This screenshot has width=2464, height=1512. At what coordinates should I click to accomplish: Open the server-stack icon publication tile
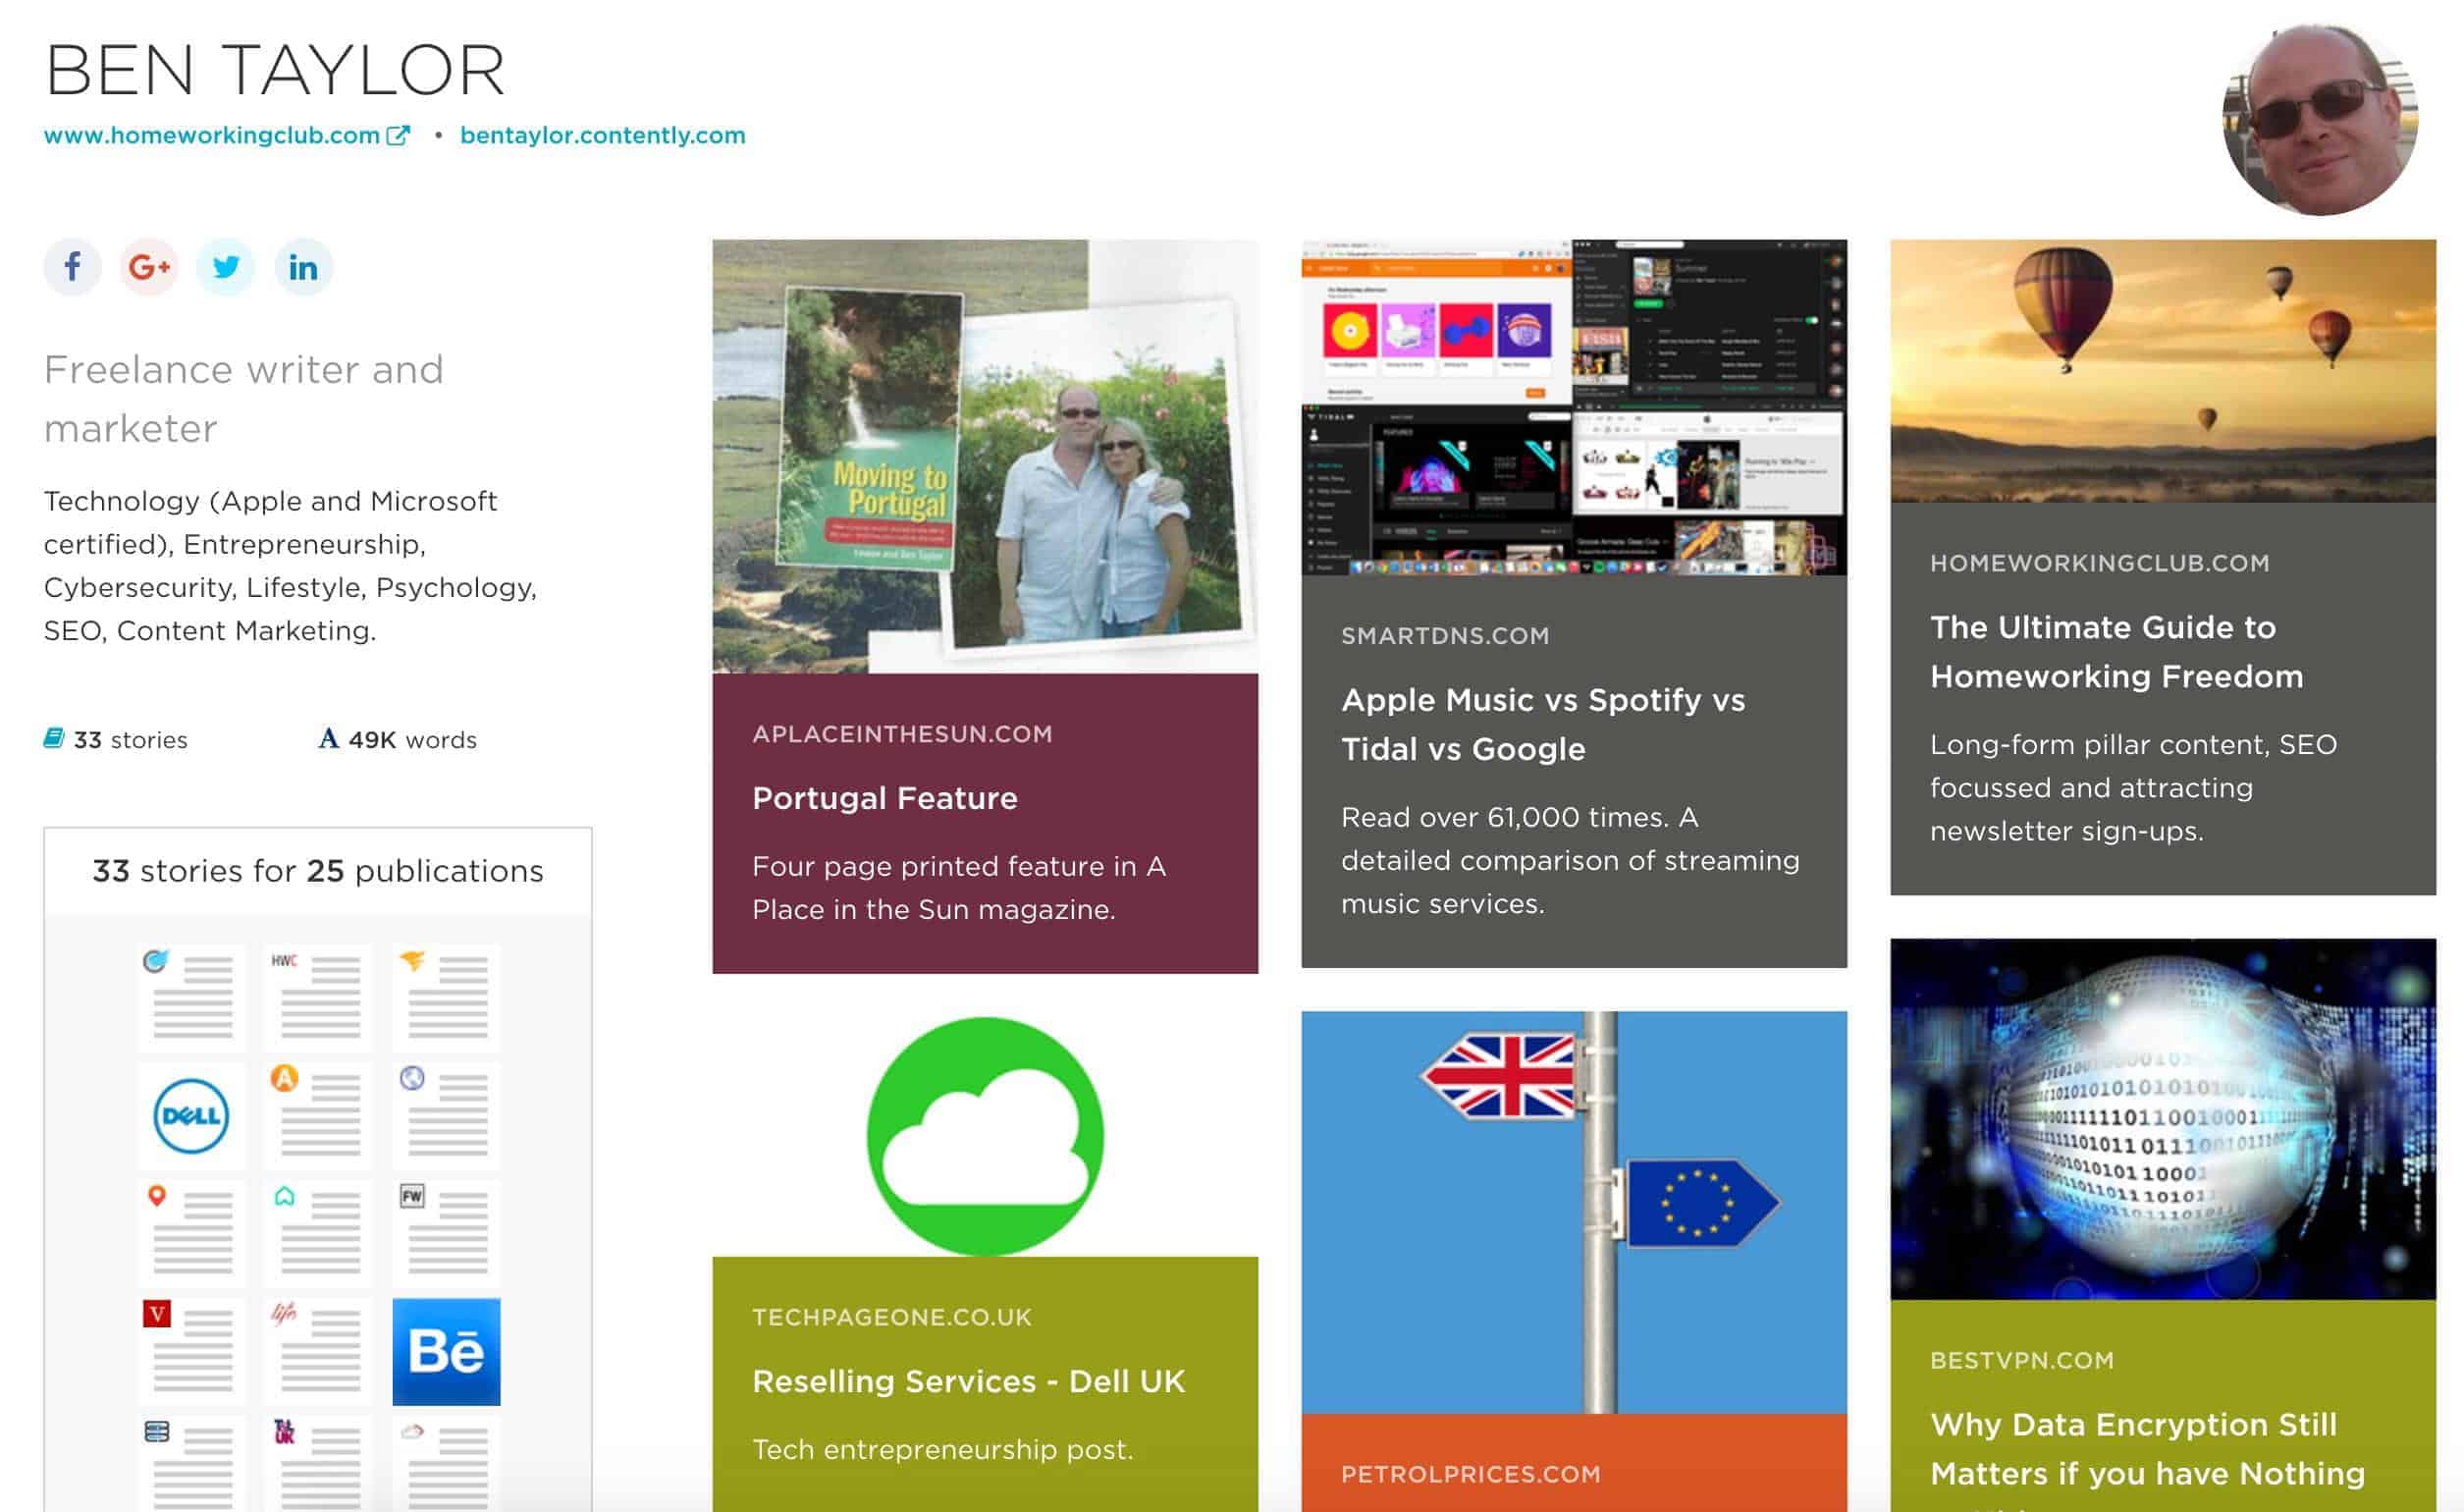tap(191, 1464)
